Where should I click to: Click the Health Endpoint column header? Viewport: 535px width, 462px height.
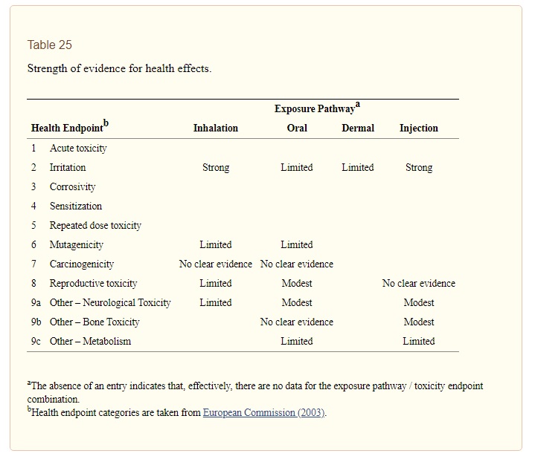pos(68,128)
